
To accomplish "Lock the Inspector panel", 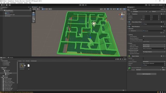I will tap(163, 7).
